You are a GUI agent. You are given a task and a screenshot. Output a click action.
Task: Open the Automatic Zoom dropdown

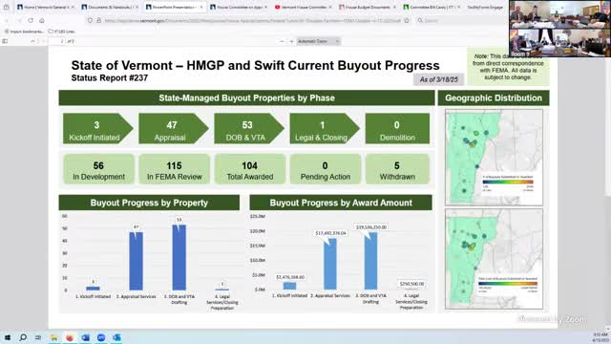[x=318, y=41]
